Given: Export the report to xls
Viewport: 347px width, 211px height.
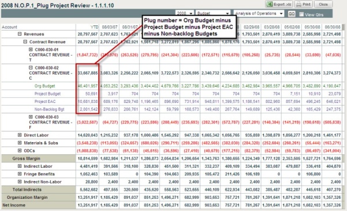Looking at the screenshot, I should point(279,4).
